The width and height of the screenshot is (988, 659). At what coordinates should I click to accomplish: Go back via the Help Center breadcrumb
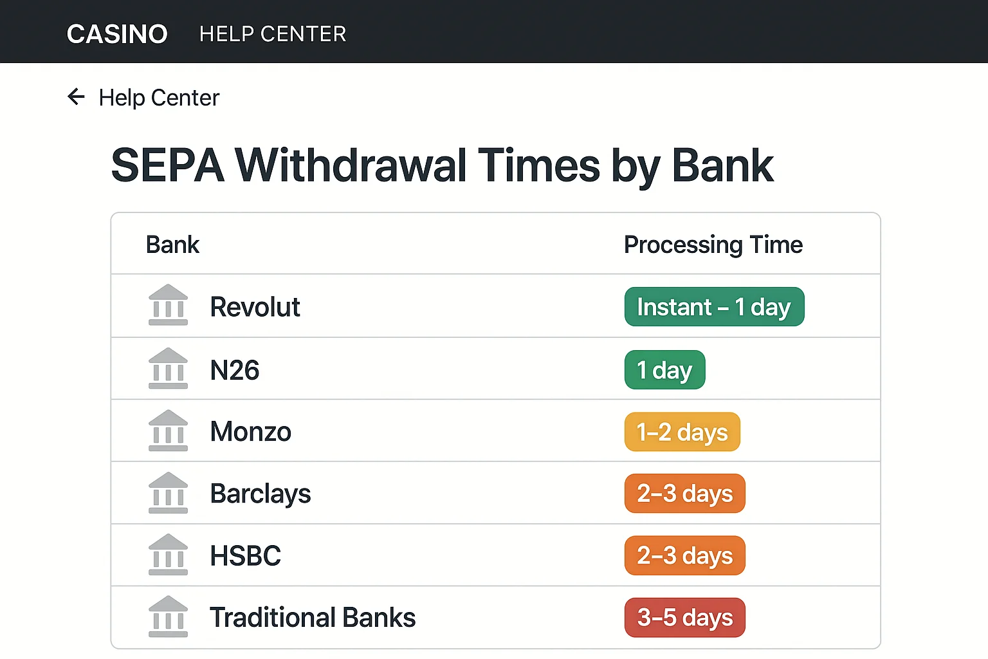click(x=159, y=98)
